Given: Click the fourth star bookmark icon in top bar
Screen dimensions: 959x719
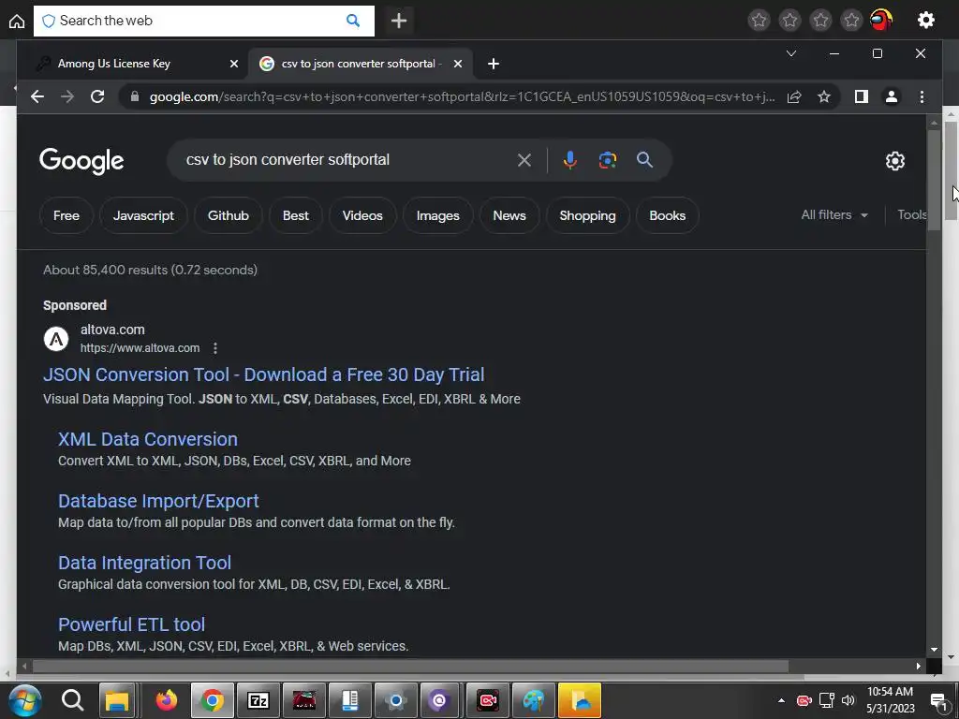Looking at the screenshot, I should [850, 21].
